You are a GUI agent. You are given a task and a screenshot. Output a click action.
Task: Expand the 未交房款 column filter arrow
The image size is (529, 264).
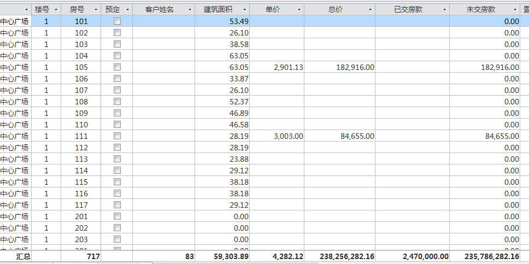click(x=516, y=10)
